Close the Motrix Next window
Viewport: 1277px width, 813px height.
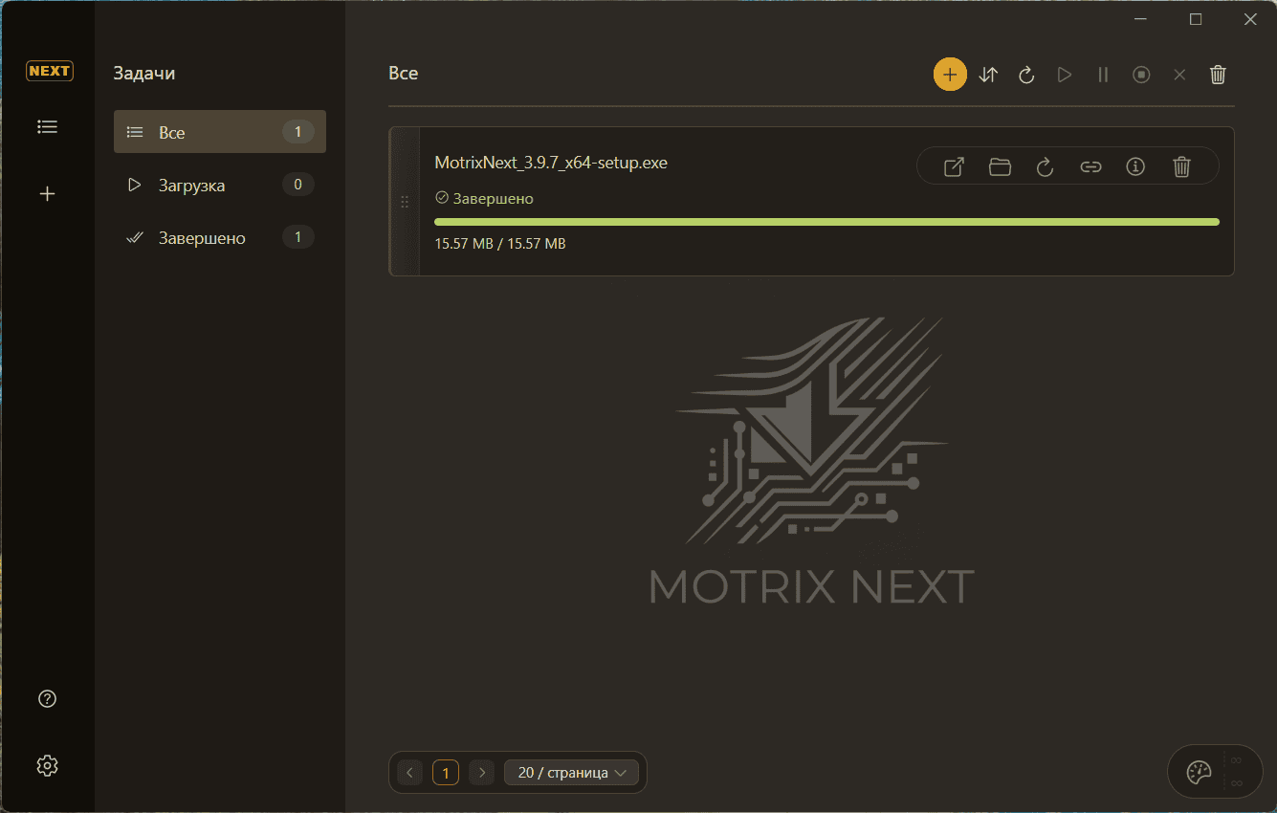pyautogui.click(x=1250, y=19)
